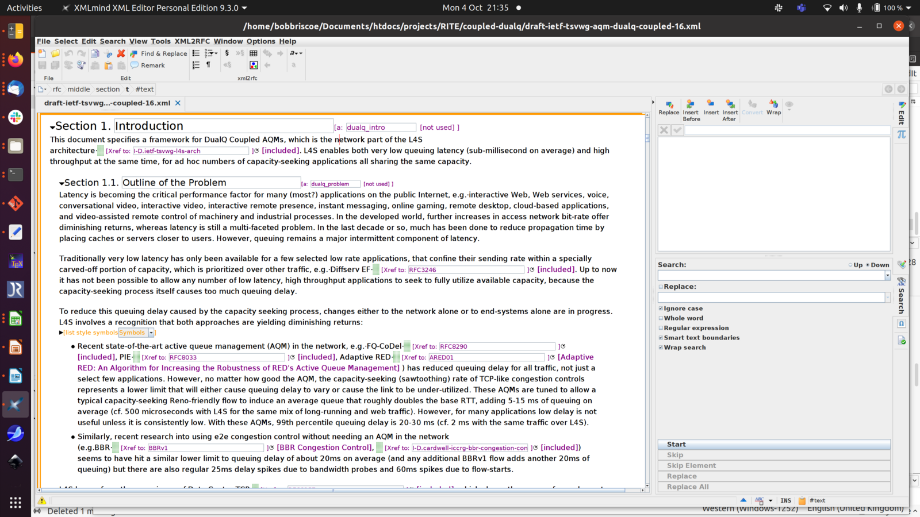Click the Start search button
The image size is (920, 517).
(773, 445)
